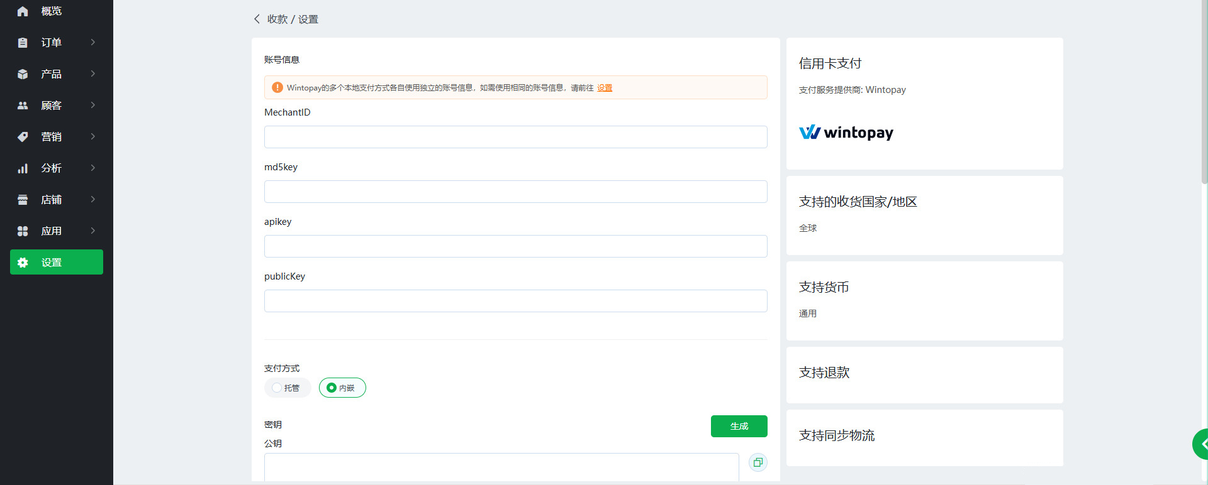Click the box icon for 产品
Viewport: 1208px width, 485px height.
point(23,74)
